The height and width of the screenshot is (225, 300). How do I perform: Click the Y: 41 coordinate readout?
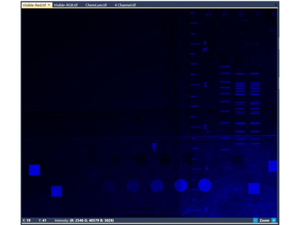click(x=42, y=220)
